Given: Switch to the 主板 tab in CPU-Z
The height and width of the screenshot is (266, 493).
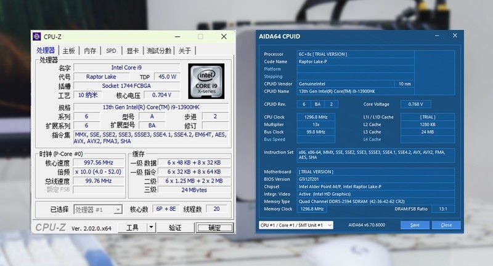Looking at the screenshot, I should pos(68,51).
